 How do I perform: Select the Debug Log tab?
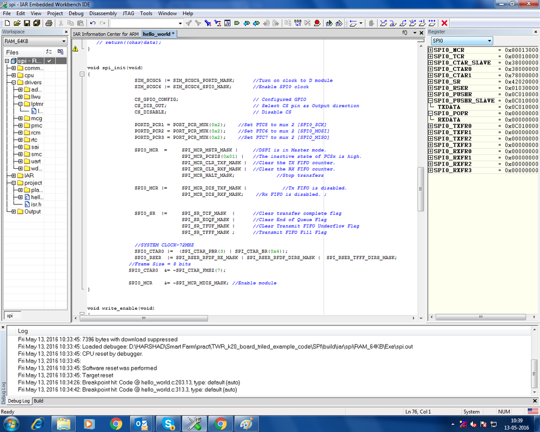pos(18,401)
